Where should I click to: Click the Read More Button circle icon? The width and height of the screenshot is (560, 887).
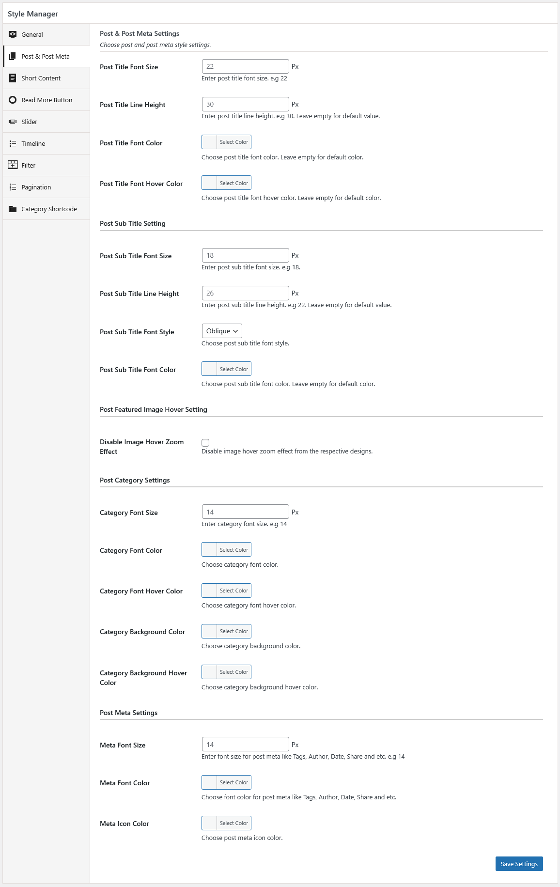(x=13, y=100)
